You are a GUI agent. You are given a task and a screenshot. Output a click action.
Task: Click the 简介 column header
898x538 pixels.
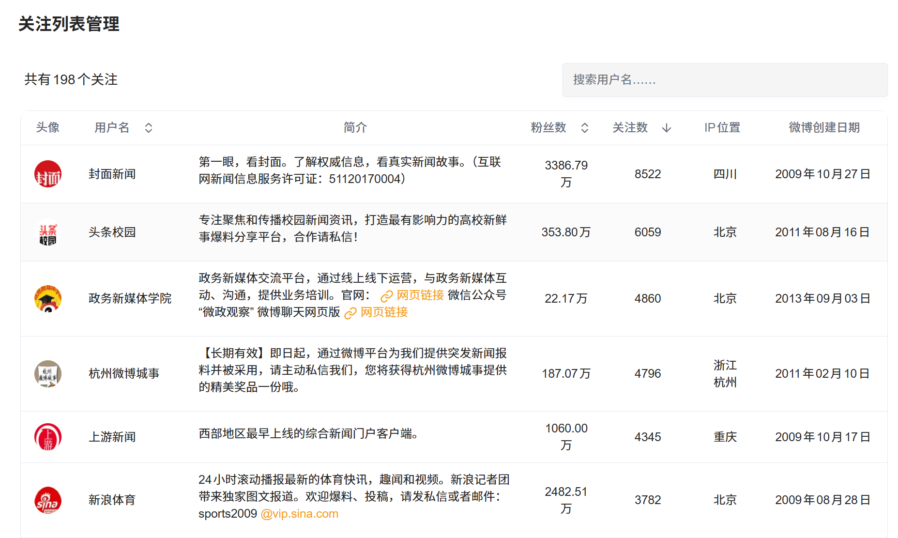coord(355,128)
